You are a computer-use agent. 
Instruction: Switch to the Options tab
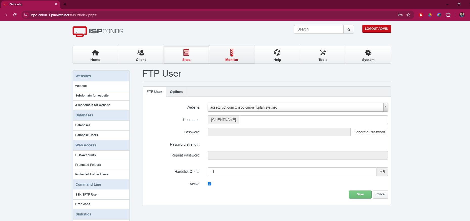176,92
